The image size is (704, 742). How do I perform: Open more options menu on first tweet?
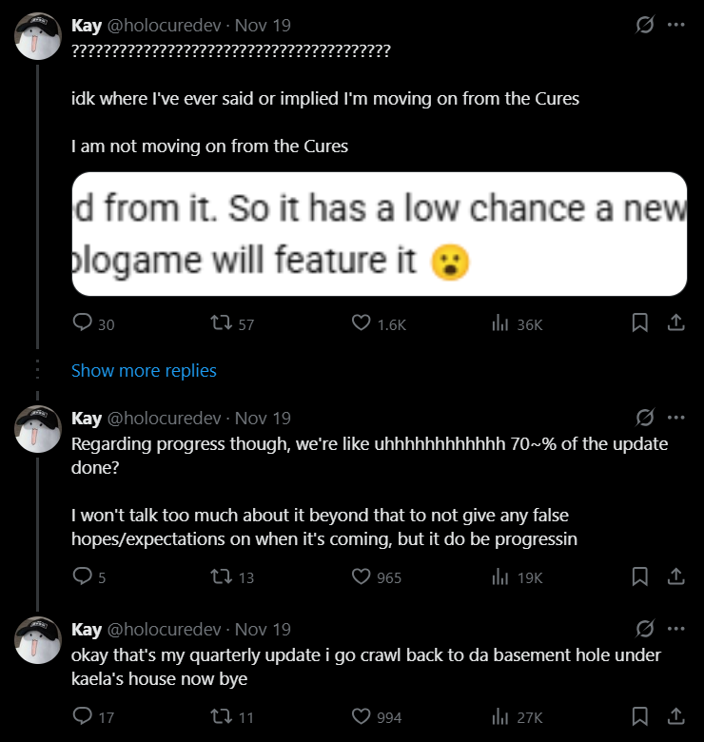tap(676, 26)
